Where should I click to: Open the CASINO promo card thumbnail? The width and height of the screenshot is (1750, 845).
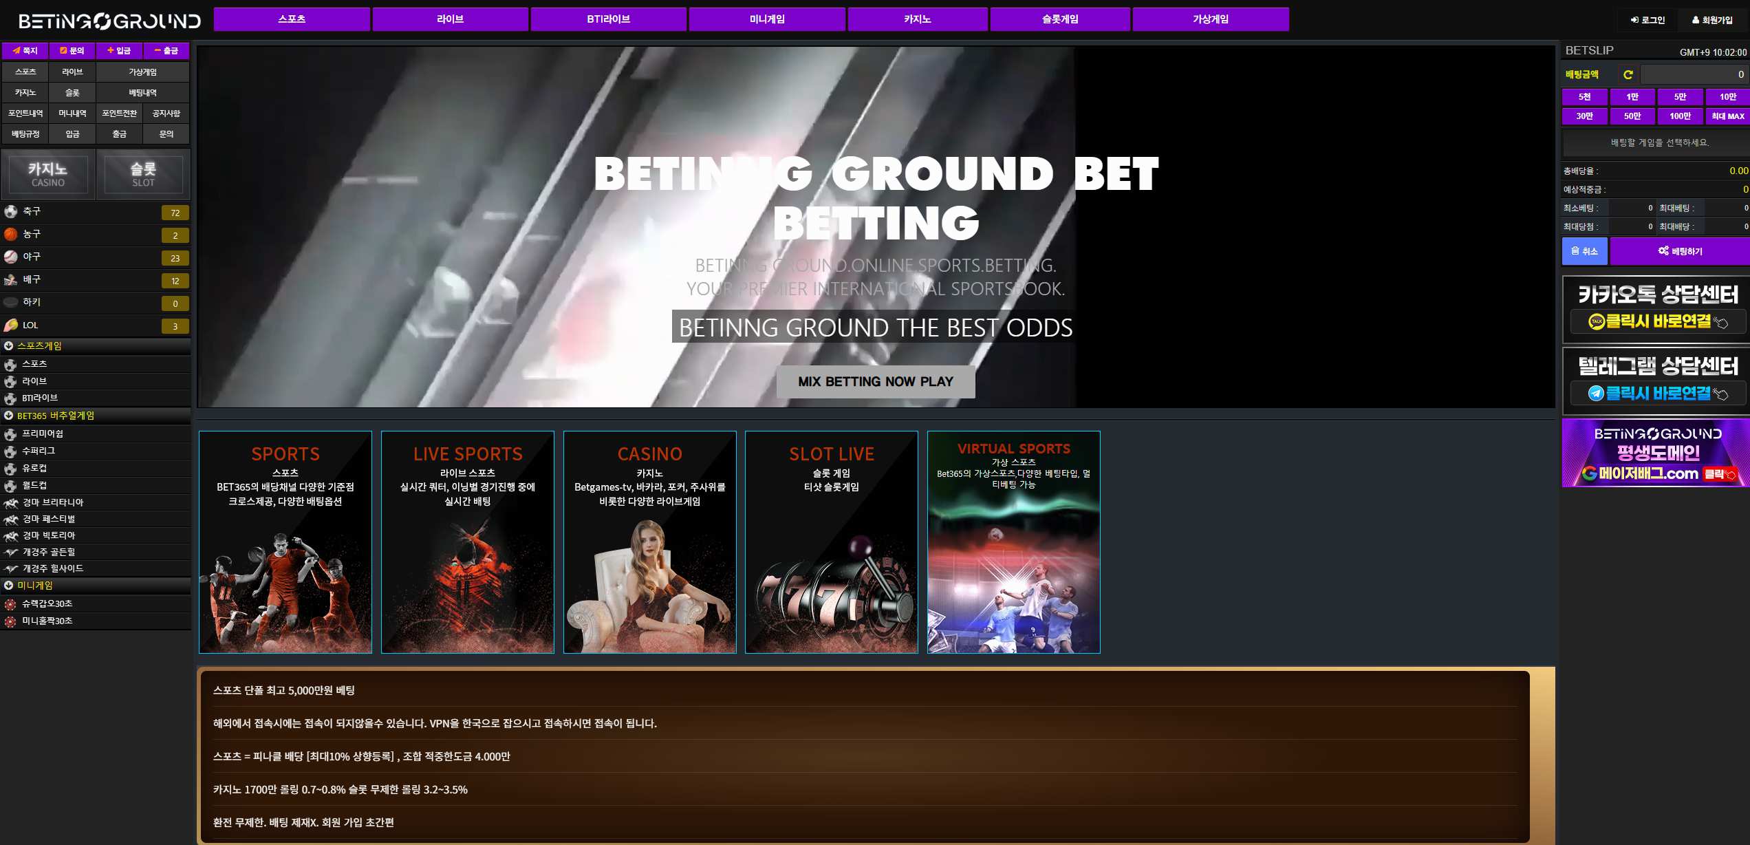point(649,542)
